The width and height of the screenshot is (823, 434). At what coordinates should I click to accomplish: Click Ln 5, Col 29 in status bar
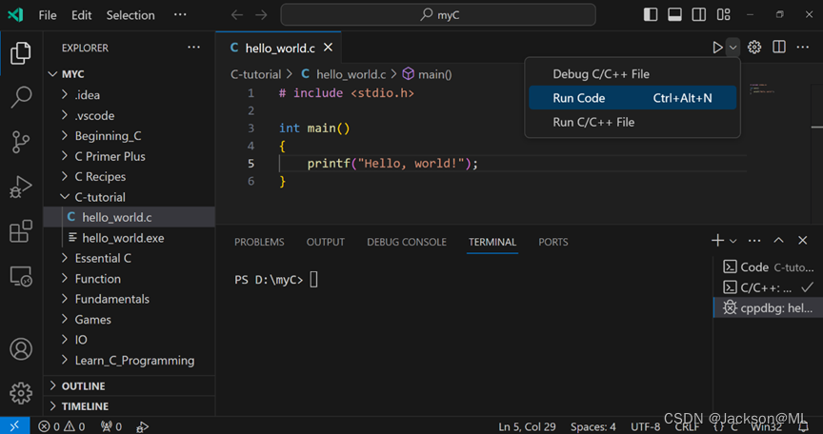click(527, 426)
